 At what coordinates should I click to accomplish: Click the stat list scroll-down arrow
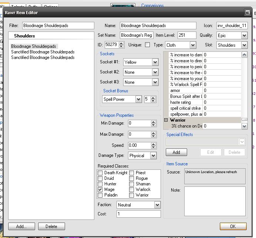pyautogui.click(x=244, y=126)
